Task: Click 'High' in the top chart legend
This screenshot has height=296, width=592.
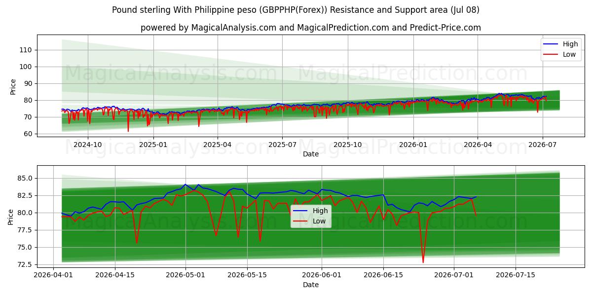Action: tap(570, 44)
